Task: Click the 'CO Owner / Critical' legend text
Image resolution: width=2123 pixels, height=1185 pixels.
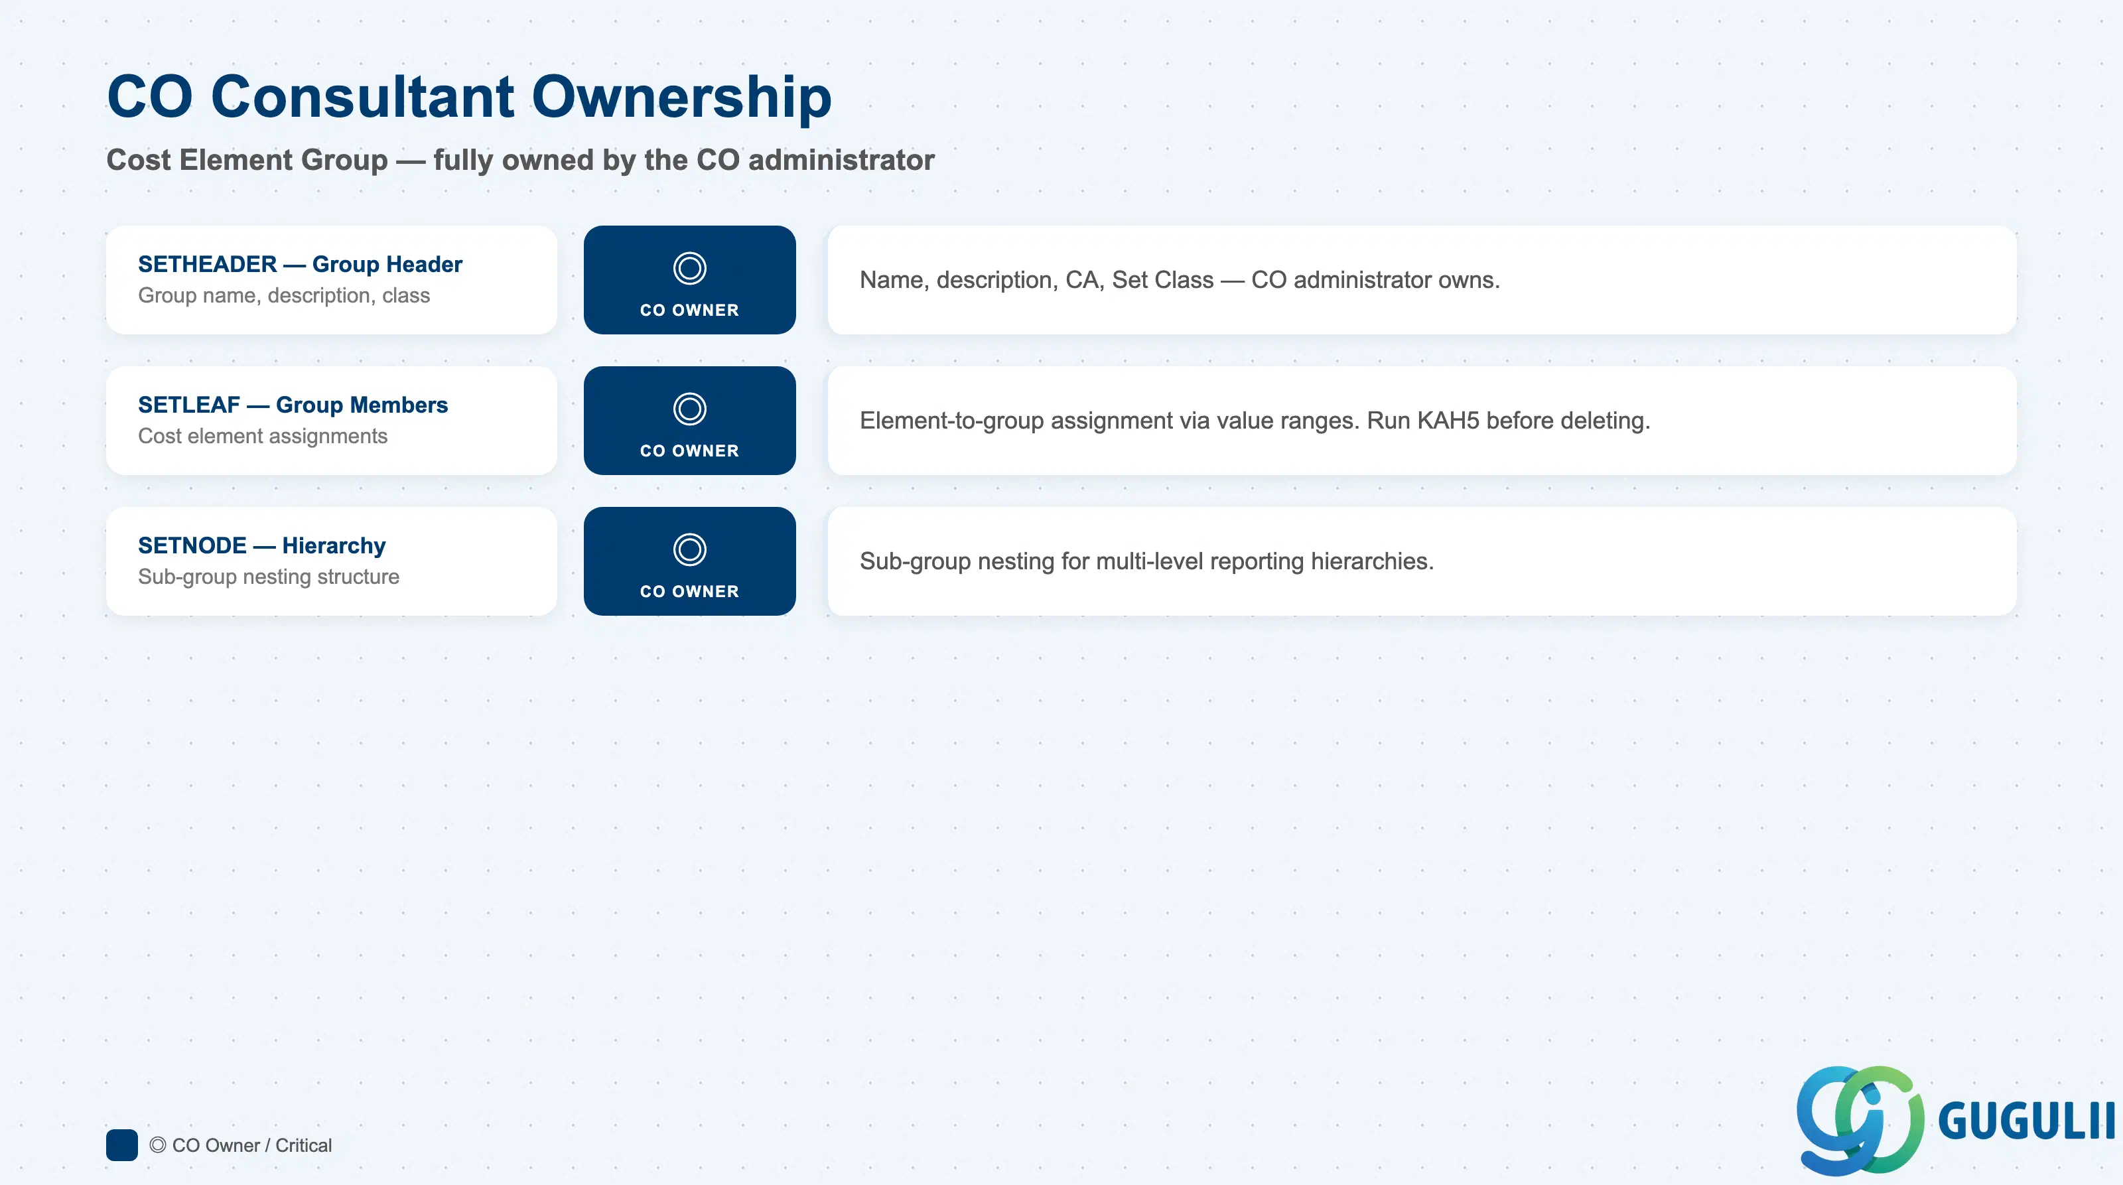Action: coord(251,1145)
